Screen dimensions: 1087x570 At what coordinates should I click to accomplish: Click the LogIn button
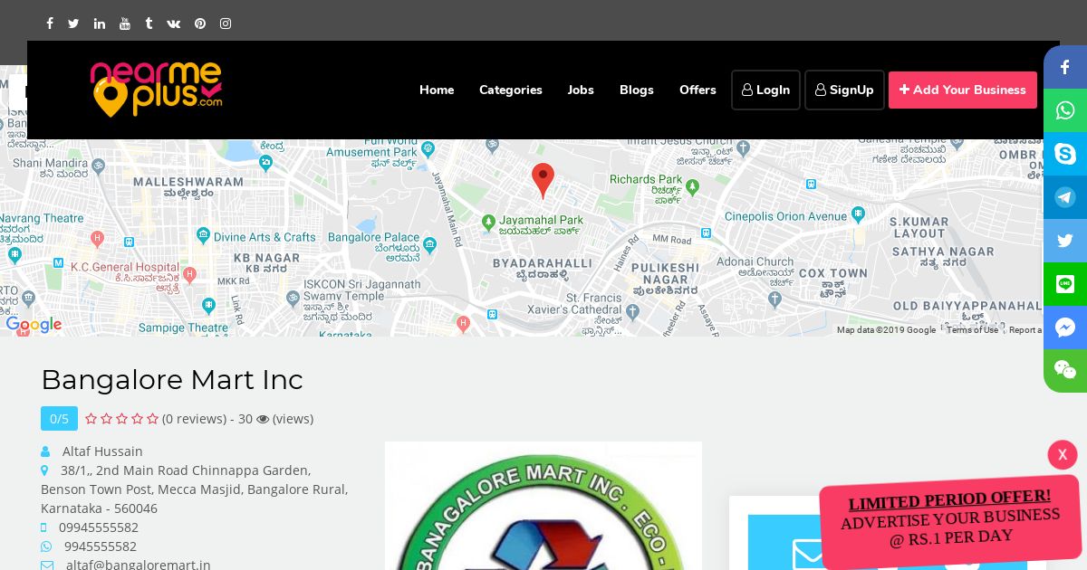(x=765, y=90)
